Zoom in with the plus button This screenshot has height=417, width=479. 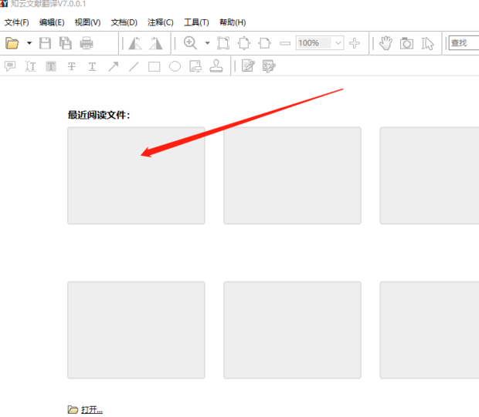(355, 43)
